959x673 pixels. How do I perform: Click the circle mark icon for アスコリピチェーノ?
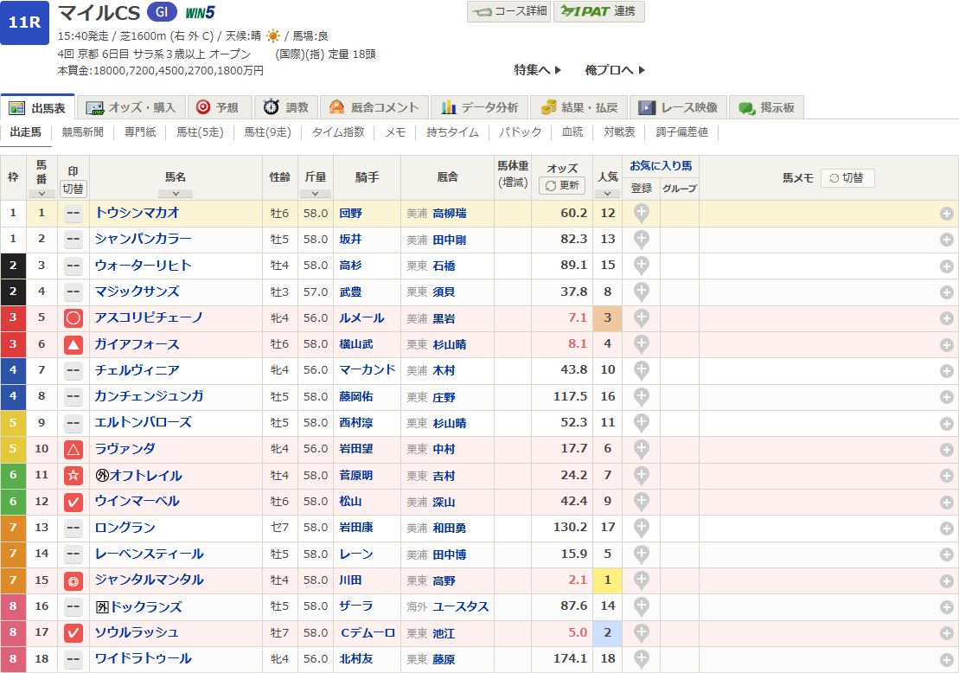tap(74, 318)
